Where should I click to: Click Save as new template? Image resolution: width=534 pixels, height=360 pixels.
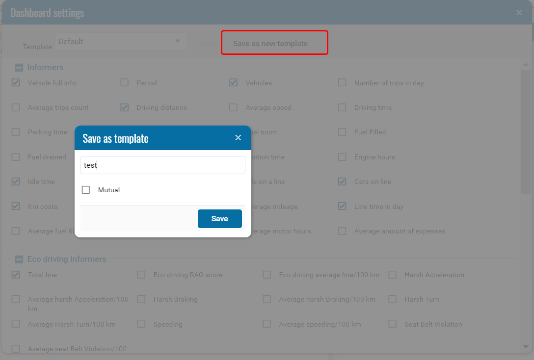(270, 43)
